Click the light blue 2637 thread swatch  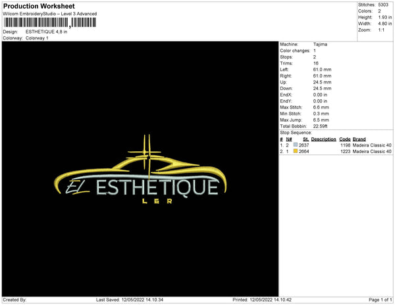pyautogui.click(x=296, y=145)
